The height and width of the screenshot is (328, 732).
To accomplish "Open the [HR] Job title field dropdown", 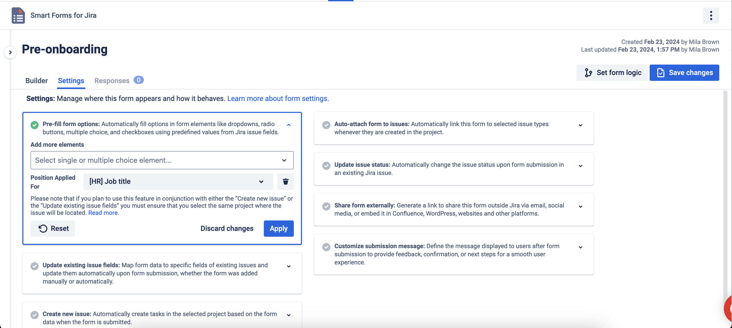I will (x=178, y=181).
